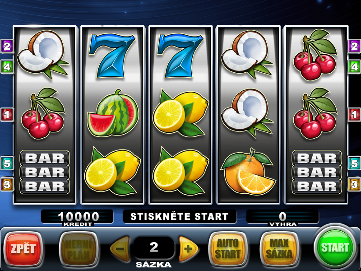Image resolution: width=361 pixels, height=271 pixels.
Task: Select the green payline 4 marker on left
Action: tap(7, 67)
